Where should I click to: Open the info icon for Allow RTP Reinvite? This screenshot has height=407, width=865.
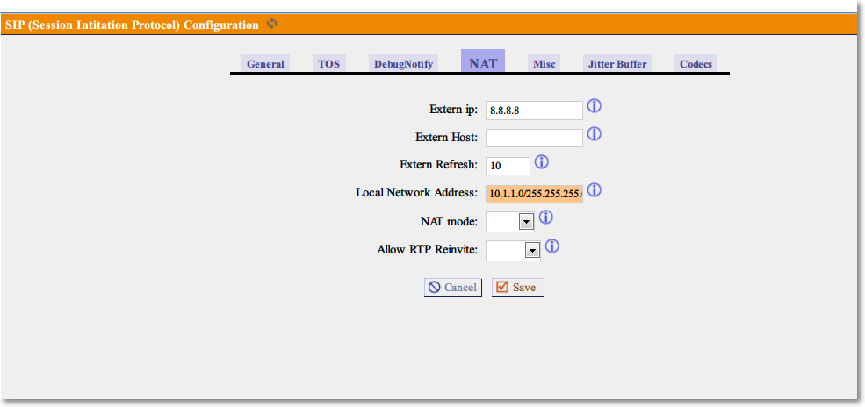click(552, 246)
